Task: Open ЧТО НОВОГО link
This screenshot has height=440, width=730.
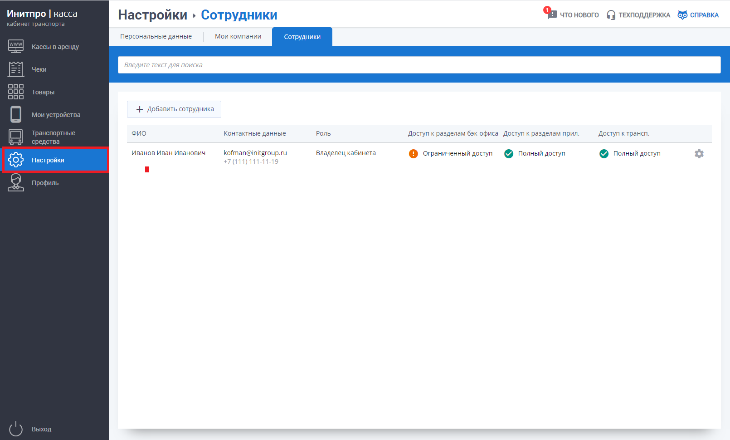Action: (579, 15)
